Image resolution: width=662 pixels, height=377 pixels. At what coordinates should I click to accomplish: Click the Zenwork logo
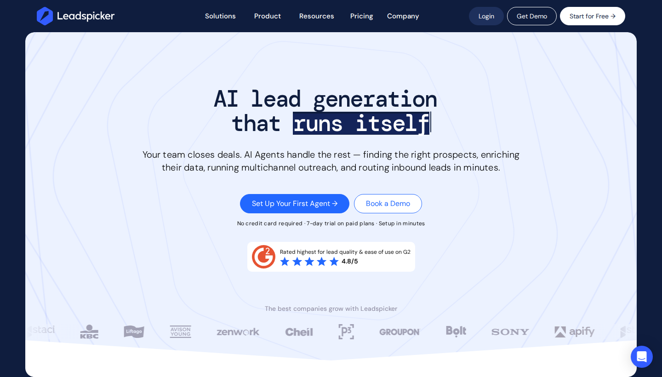tap(238, 332)
